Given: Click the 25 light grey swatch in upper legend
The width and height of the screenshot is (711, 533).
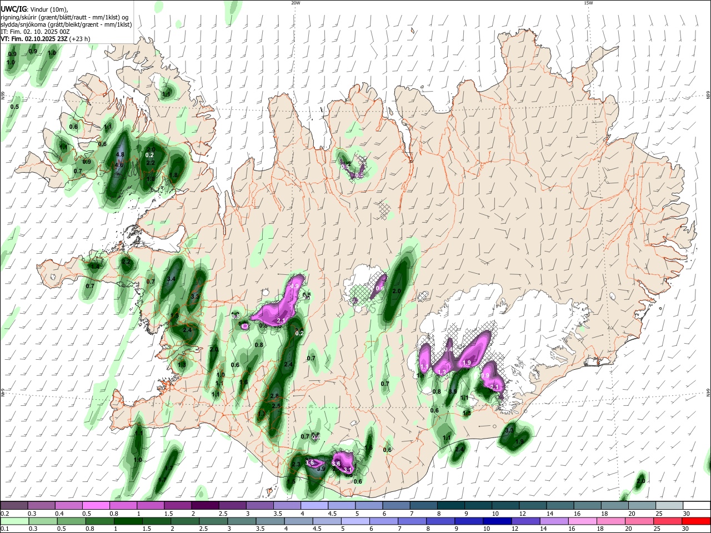Looking at the screenshot, I should click(669, 505).
